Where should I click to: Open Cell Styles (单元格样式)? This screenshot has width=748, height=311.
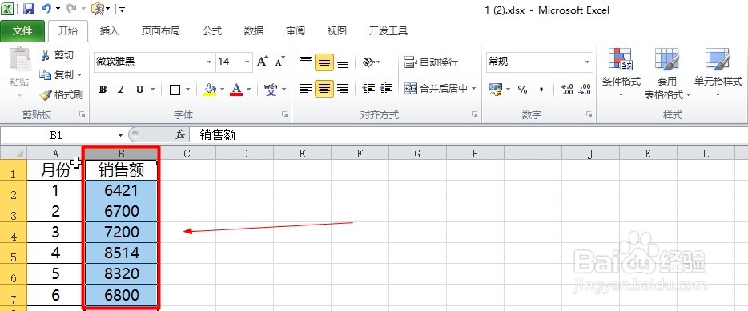[718, 73]
